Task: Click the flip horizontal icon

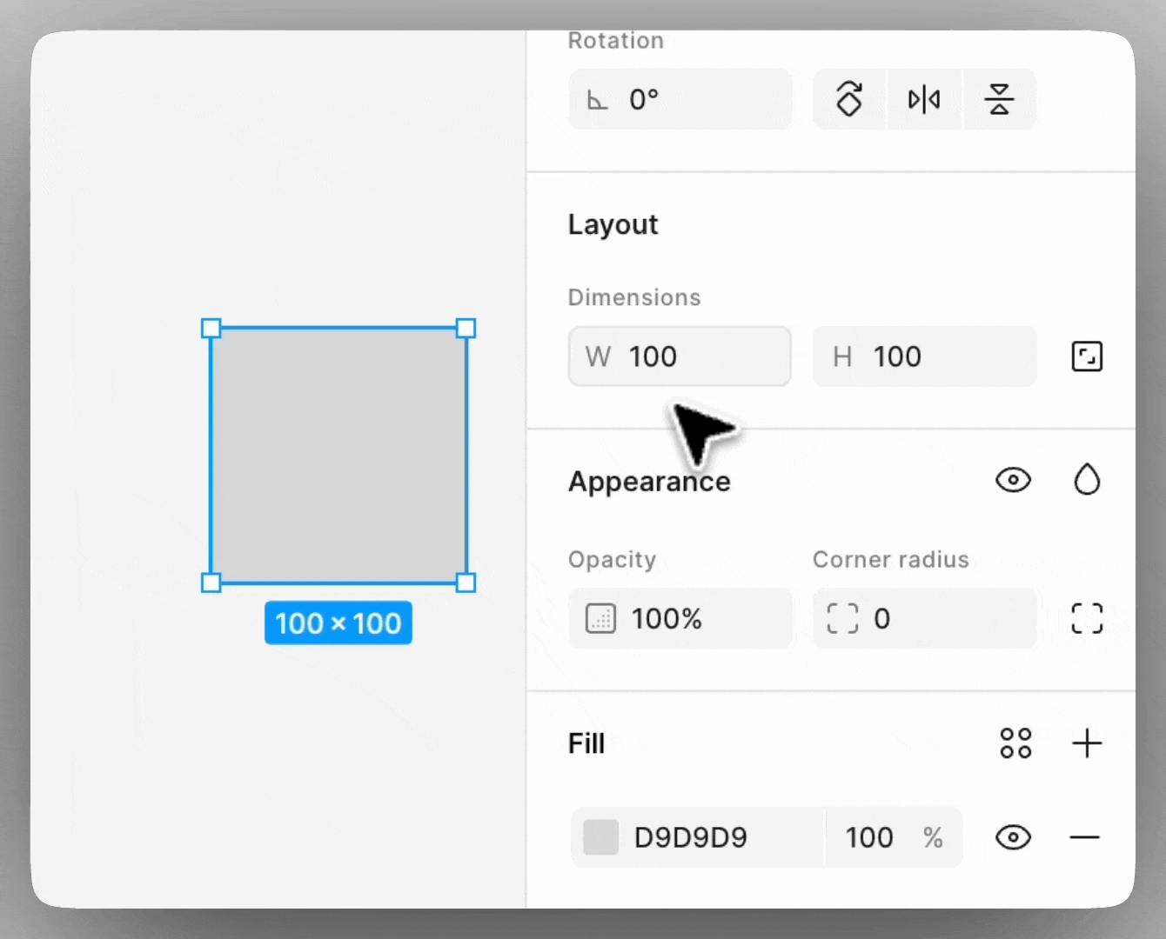Action: click(924, 99)
